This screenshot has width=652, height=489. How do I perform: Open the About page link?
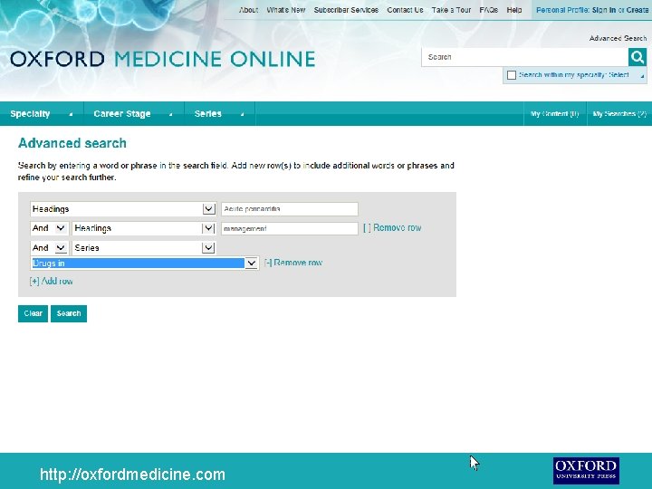(248, 10)
